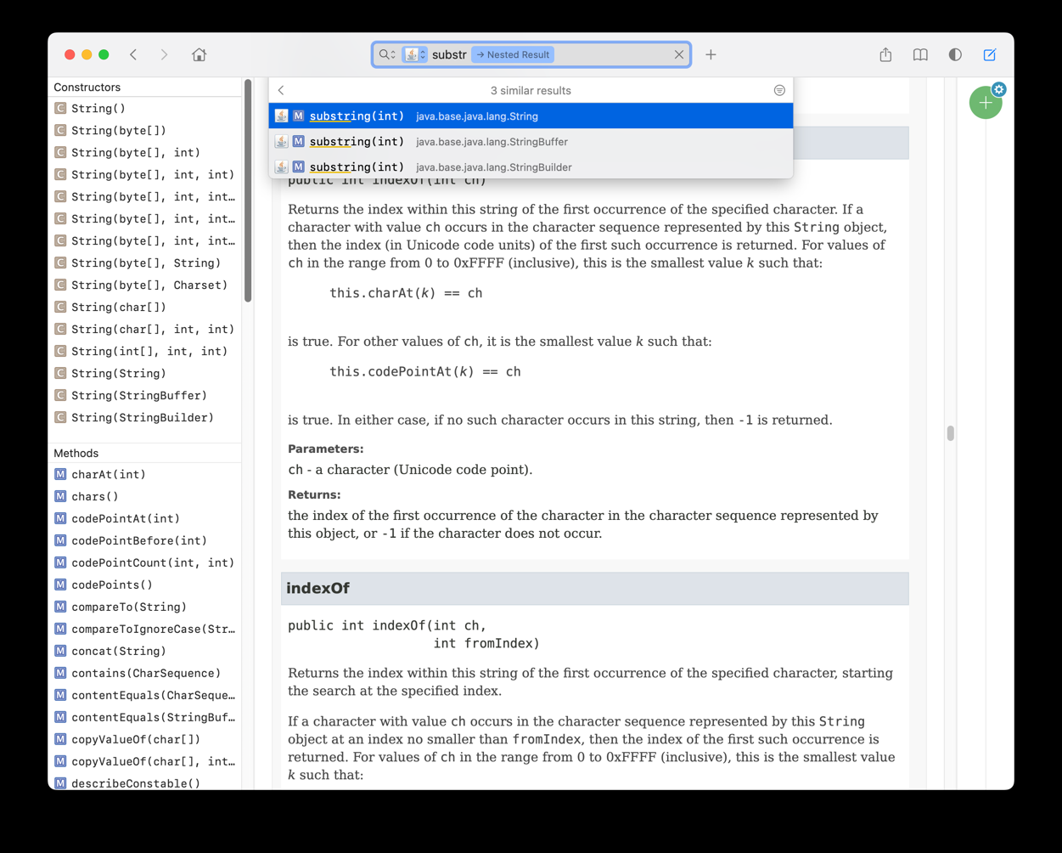
Task: Open the Java docset selector in search field
Action: point(415,54)
